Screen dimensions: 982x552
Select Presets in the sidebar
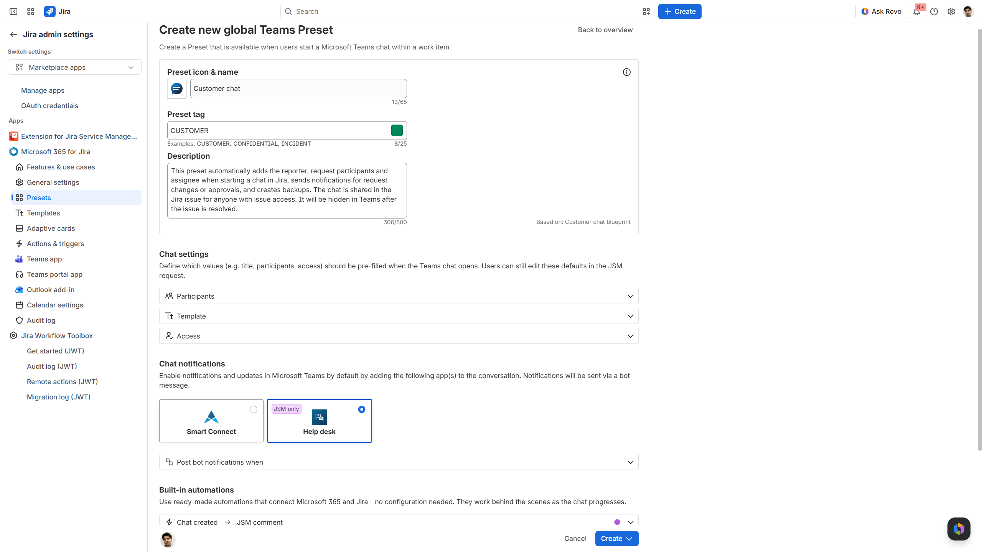coord(76,197)
